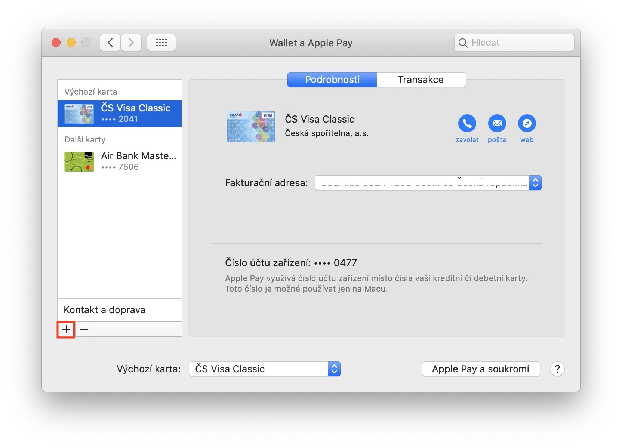The height and width of the screenshot is (447, 622).
Task: Add a new card with plus button
Action: coord(66,329)
